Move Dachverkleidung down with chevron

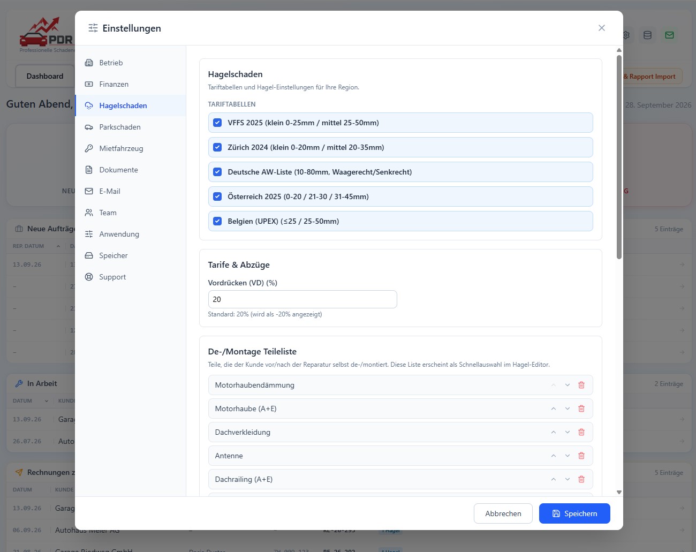[568, 432]
